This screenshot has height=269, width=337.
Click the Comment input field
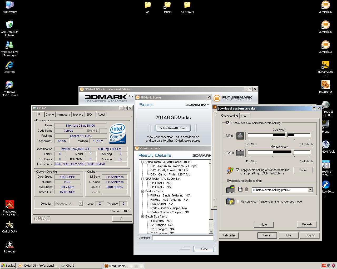(182, 238)
